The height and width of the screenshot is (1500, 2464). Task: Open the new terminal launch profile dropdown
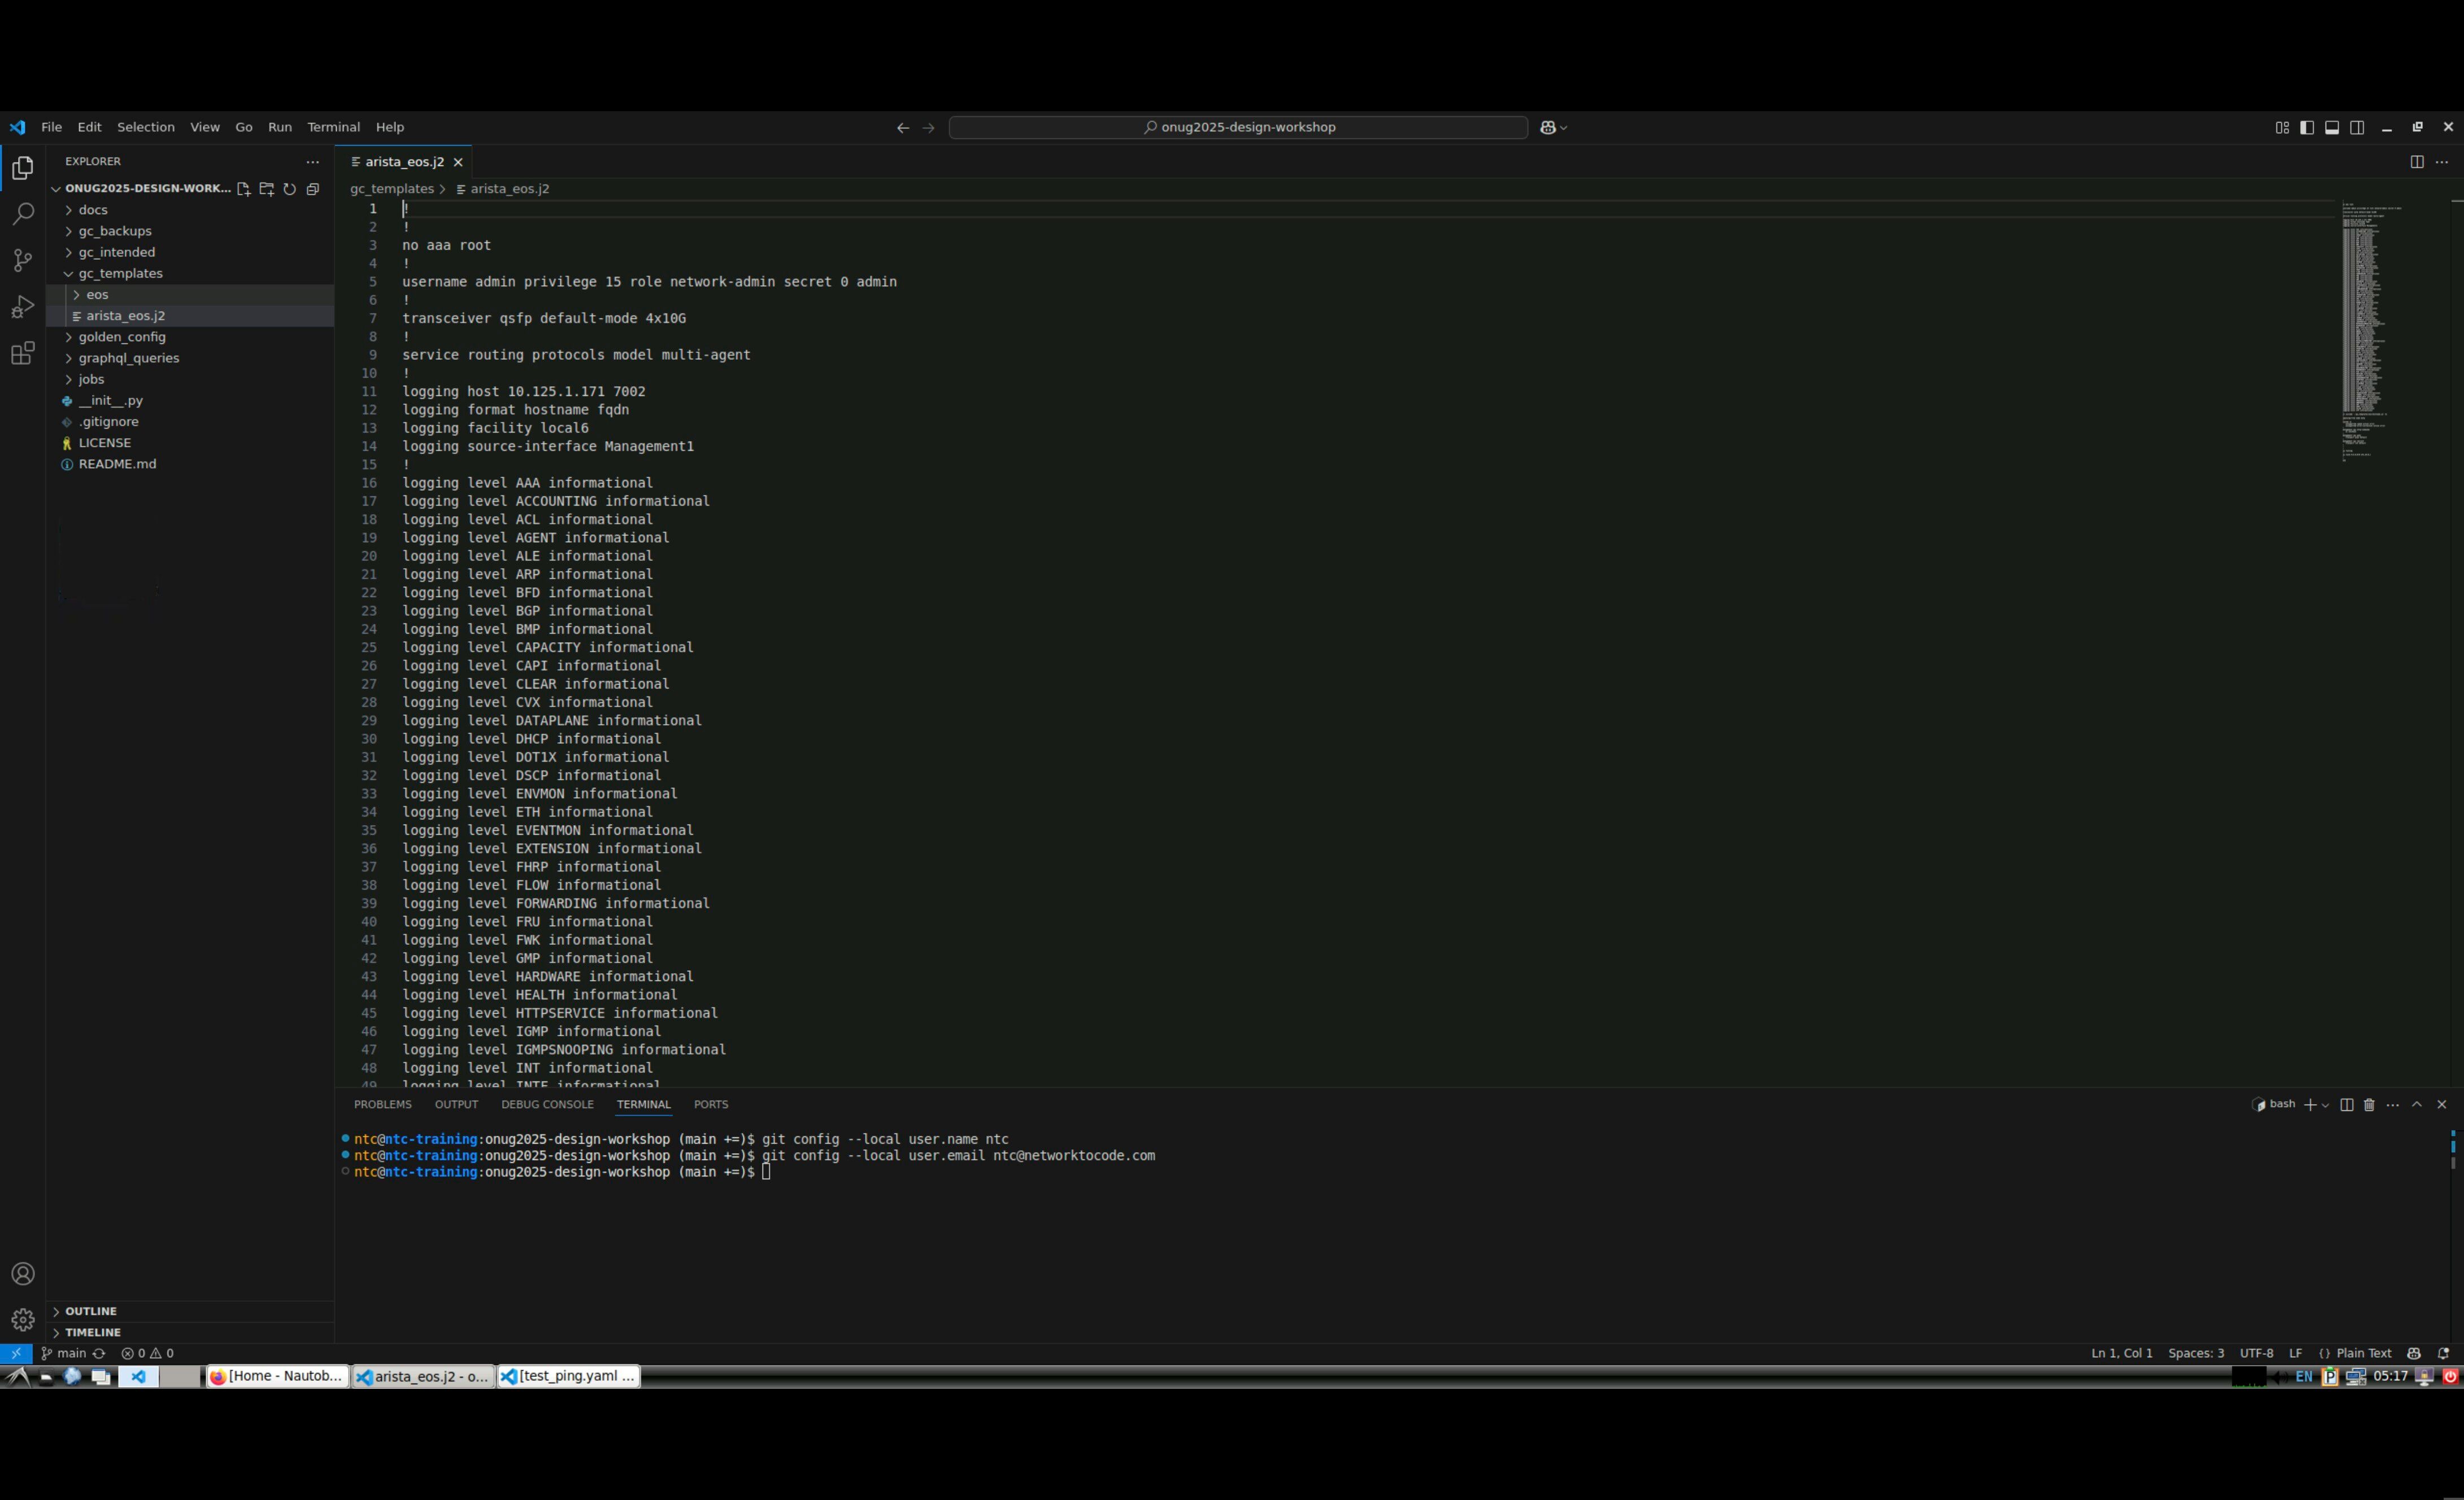coord(2325,1105)
